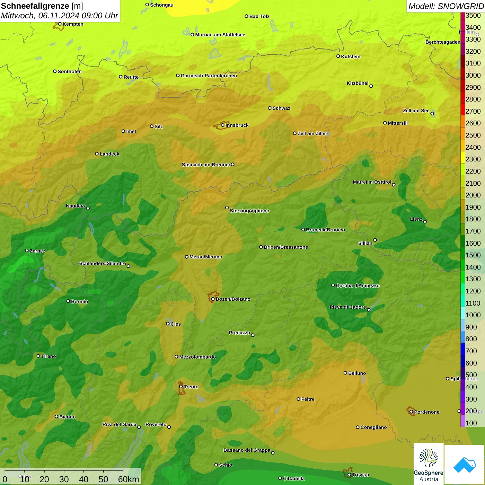485x485 pixels.
Task: Click the Meran/Merano label
Action: (x=206, y=257)
